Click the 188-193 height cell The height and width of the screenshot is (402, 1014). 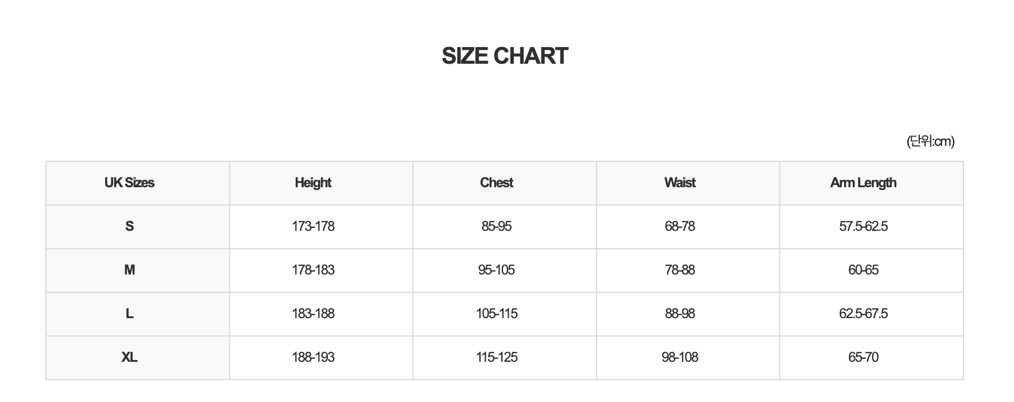(x=313, y=357)
